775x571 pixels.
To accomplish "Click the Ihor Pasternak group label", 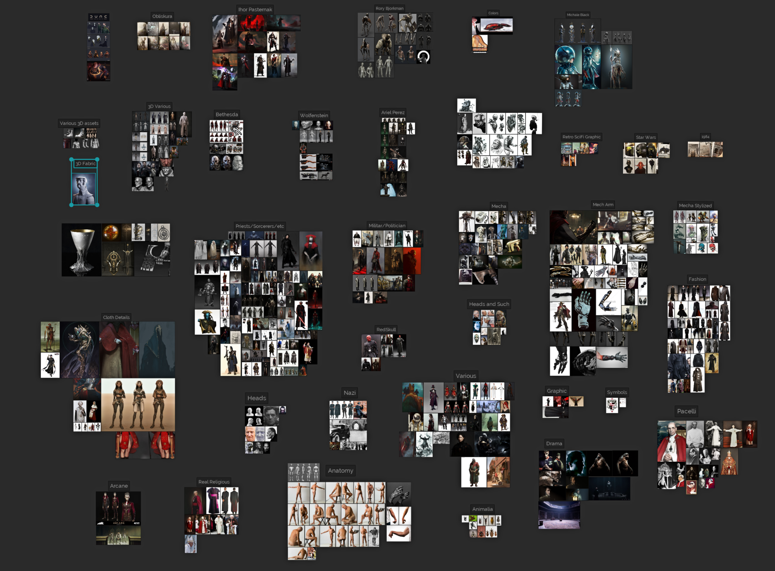I will click(255, 9).
